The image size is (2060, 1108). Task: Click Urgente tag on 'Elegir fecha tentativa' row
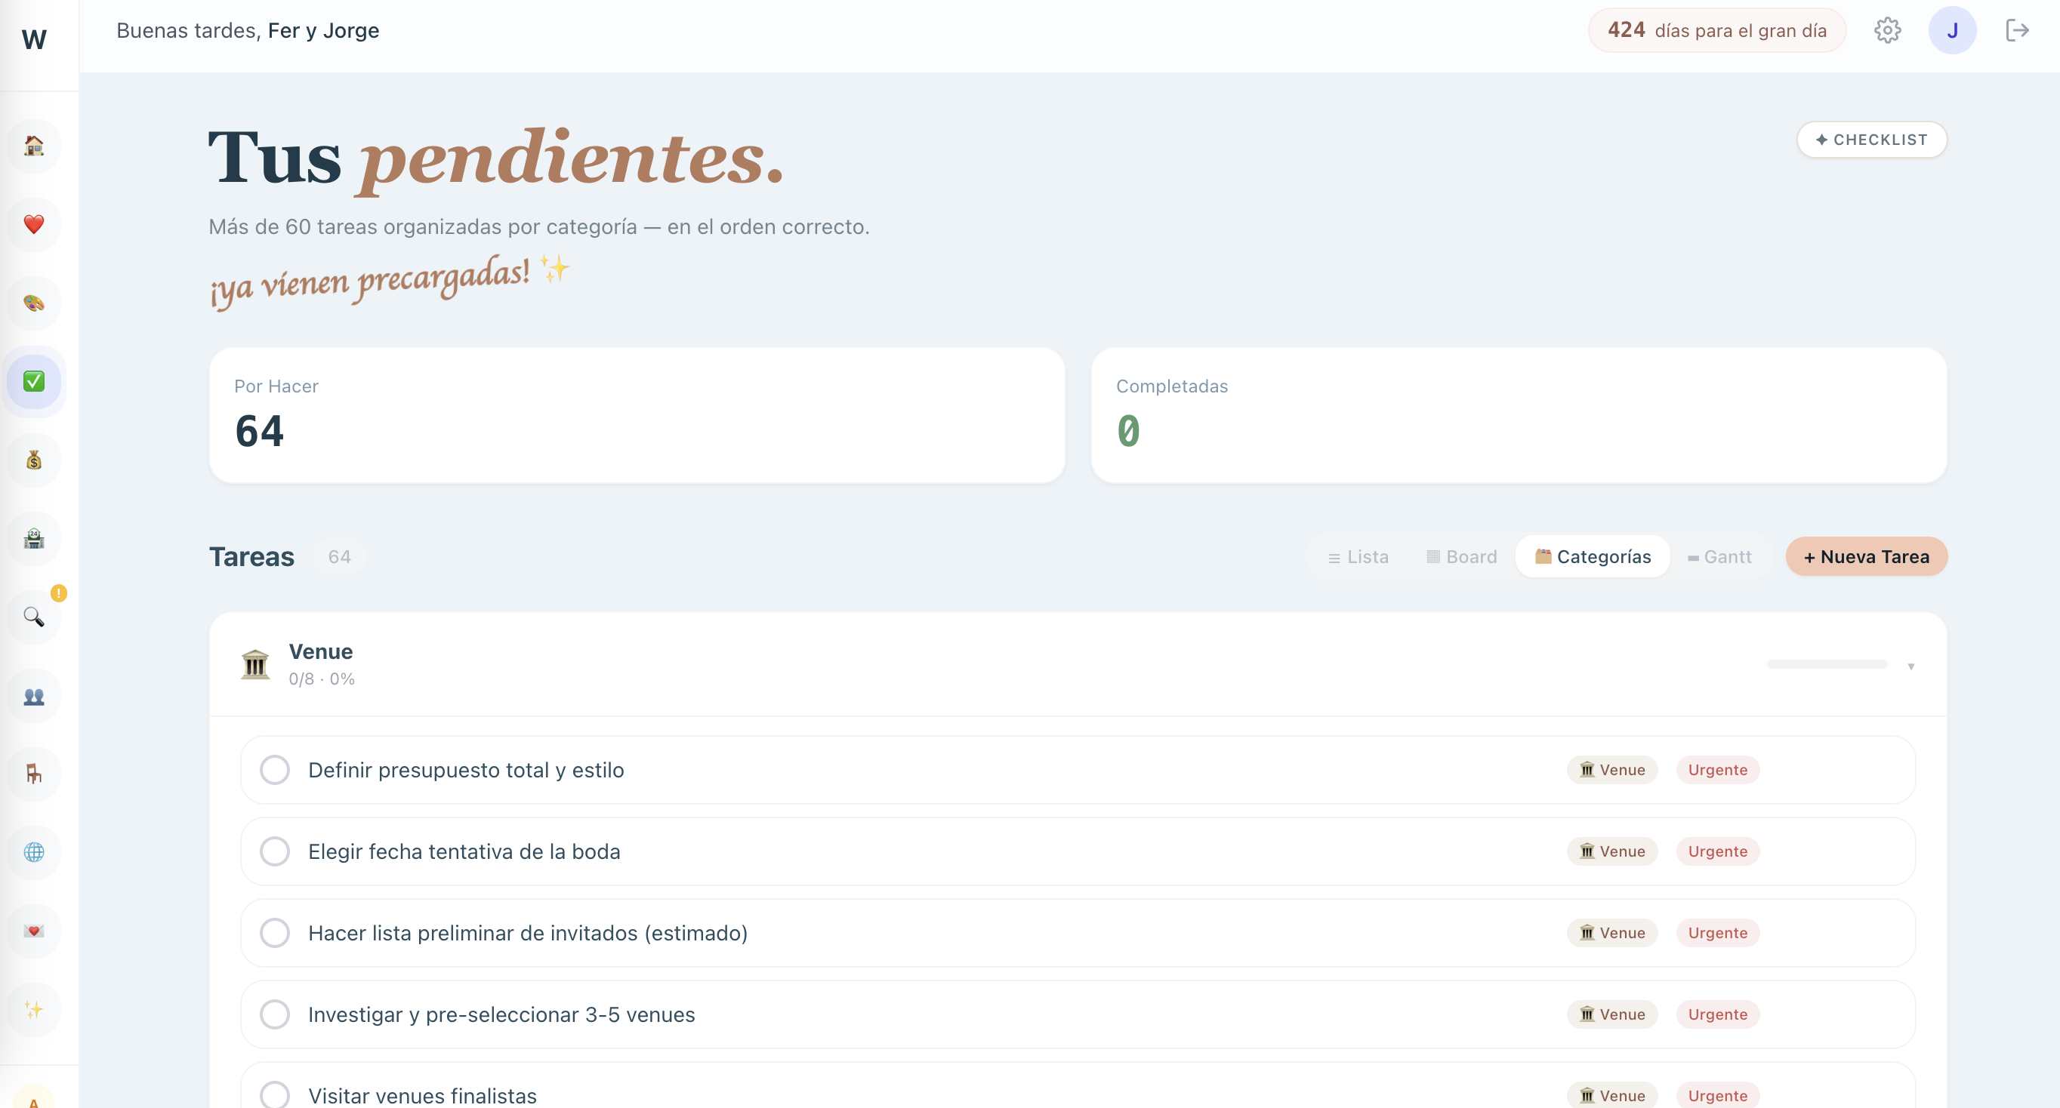click(x=1717, y=851)
